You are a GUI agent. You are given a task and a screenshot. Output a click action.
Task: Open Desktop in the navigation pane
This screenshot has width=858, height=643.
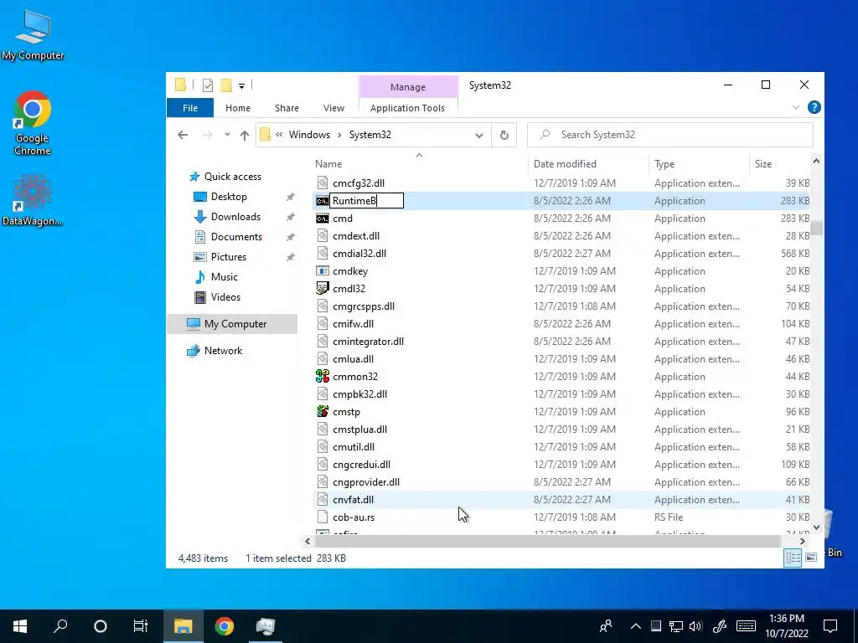click(x=229, y=196)
